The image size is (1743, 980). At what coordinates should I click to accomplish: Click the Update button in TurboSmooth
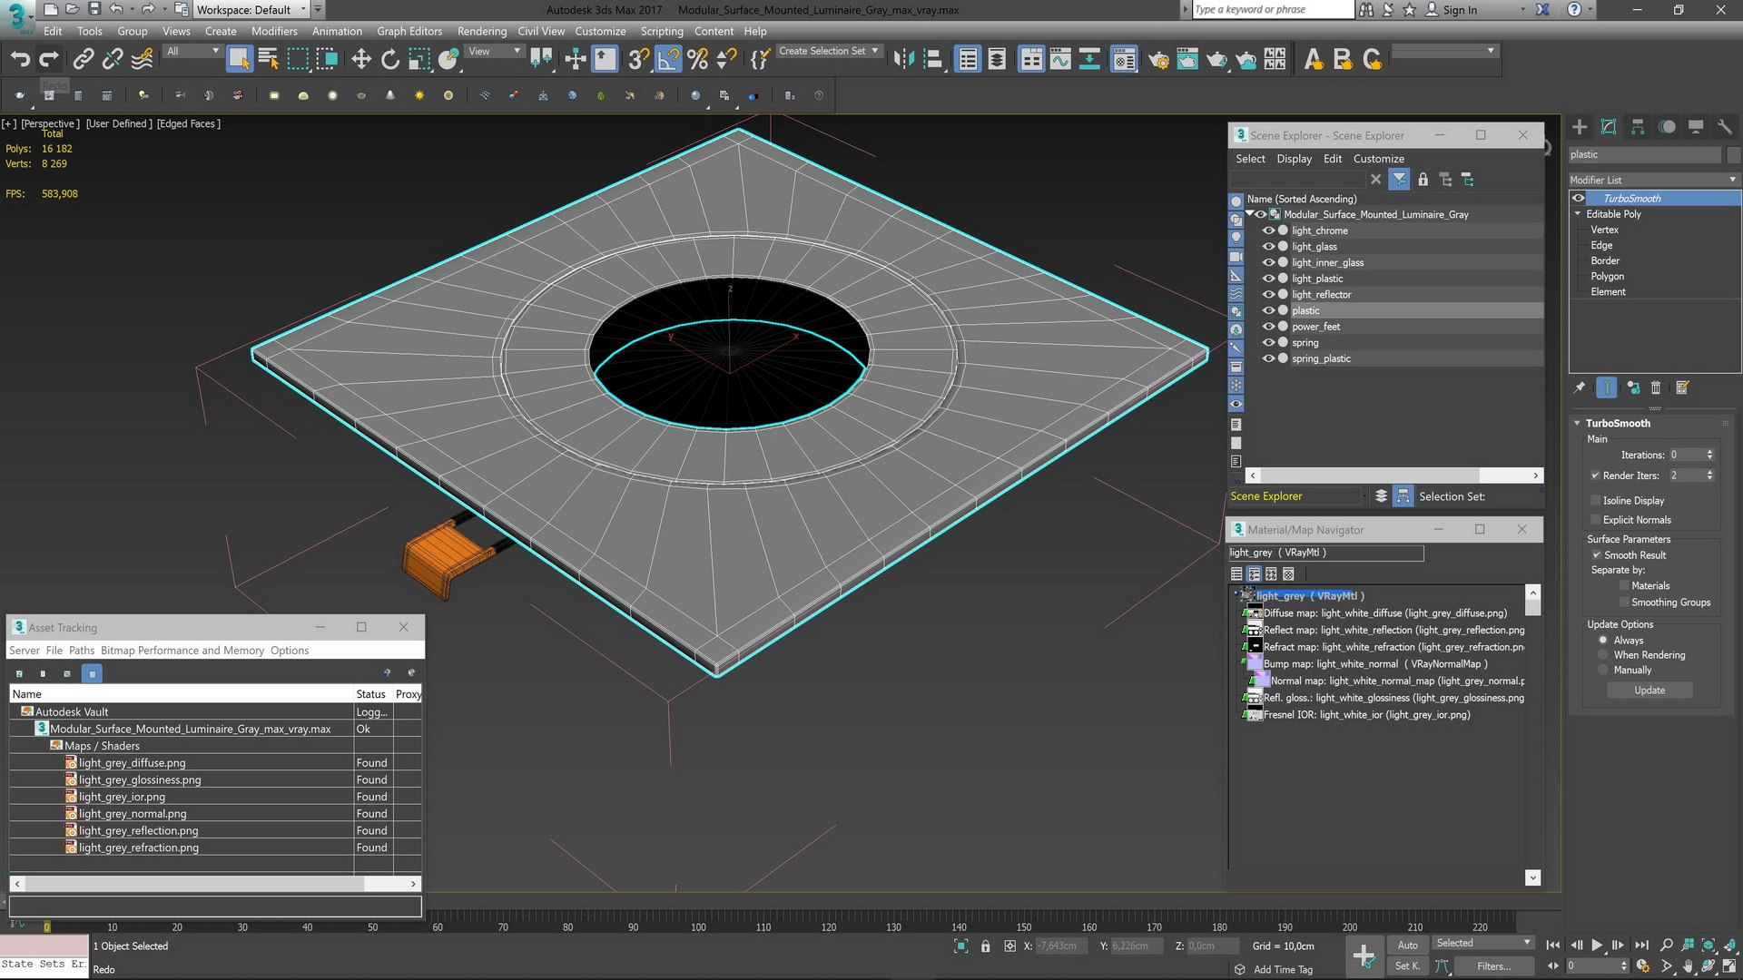[x=1649, y=691]
